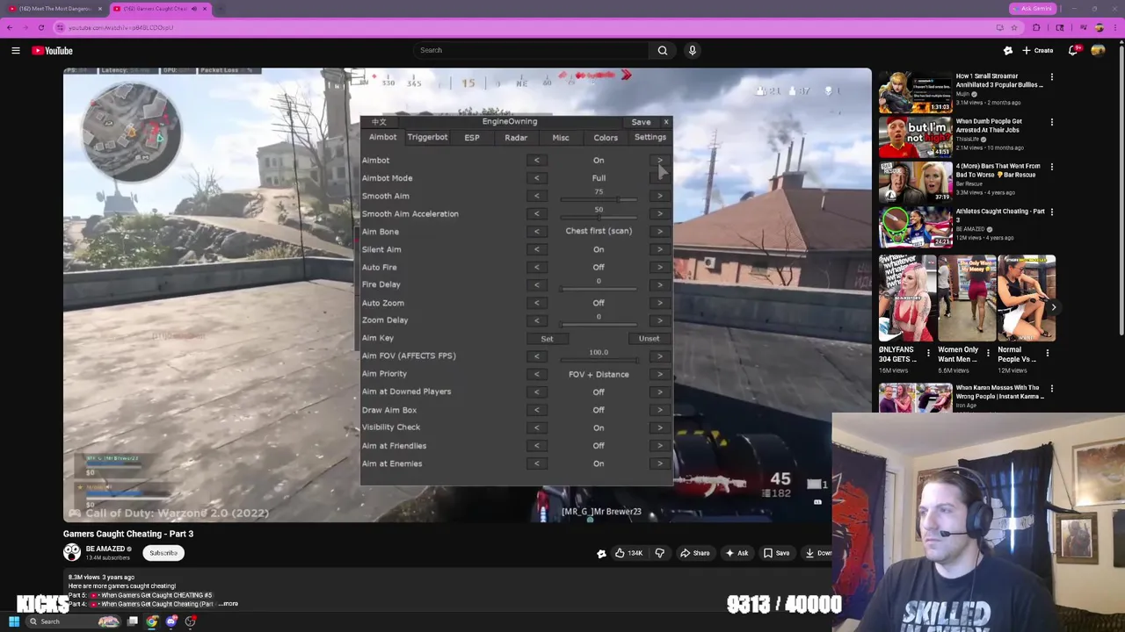The height and width of the screenshot is (632, 1125).
Task: Change Aim Priority with left arrow
Action: (537, 374)
